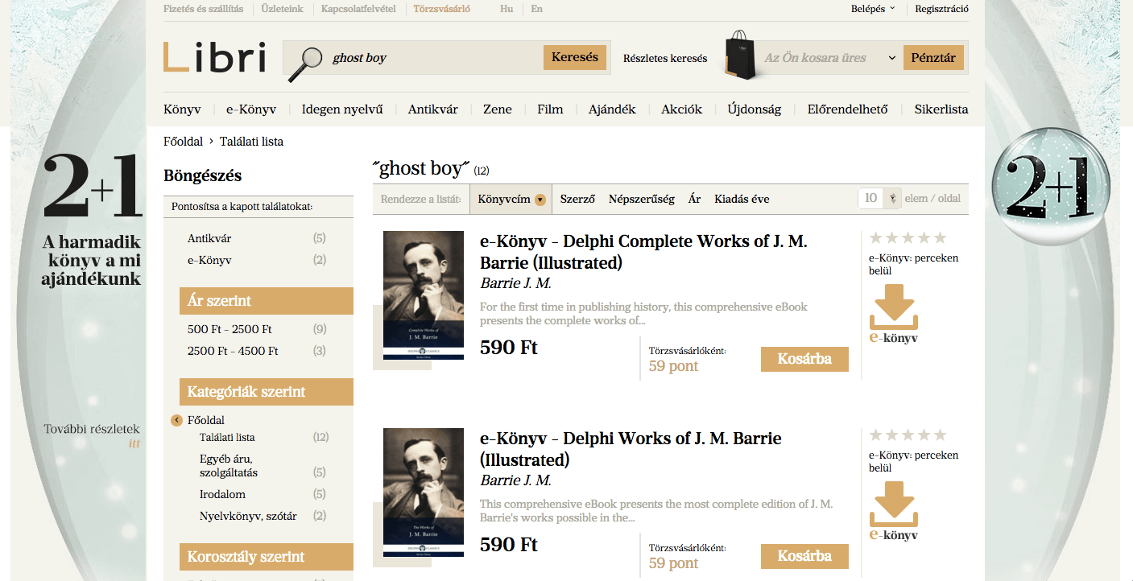Open Üzleteink stores link
The image size is (1133, 581).
[x=282, y=9]
